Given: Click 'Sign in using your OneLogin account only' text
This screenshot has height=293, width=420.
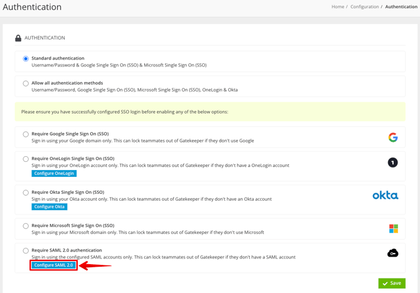Looking at the screenshot, I should [160, 166].
